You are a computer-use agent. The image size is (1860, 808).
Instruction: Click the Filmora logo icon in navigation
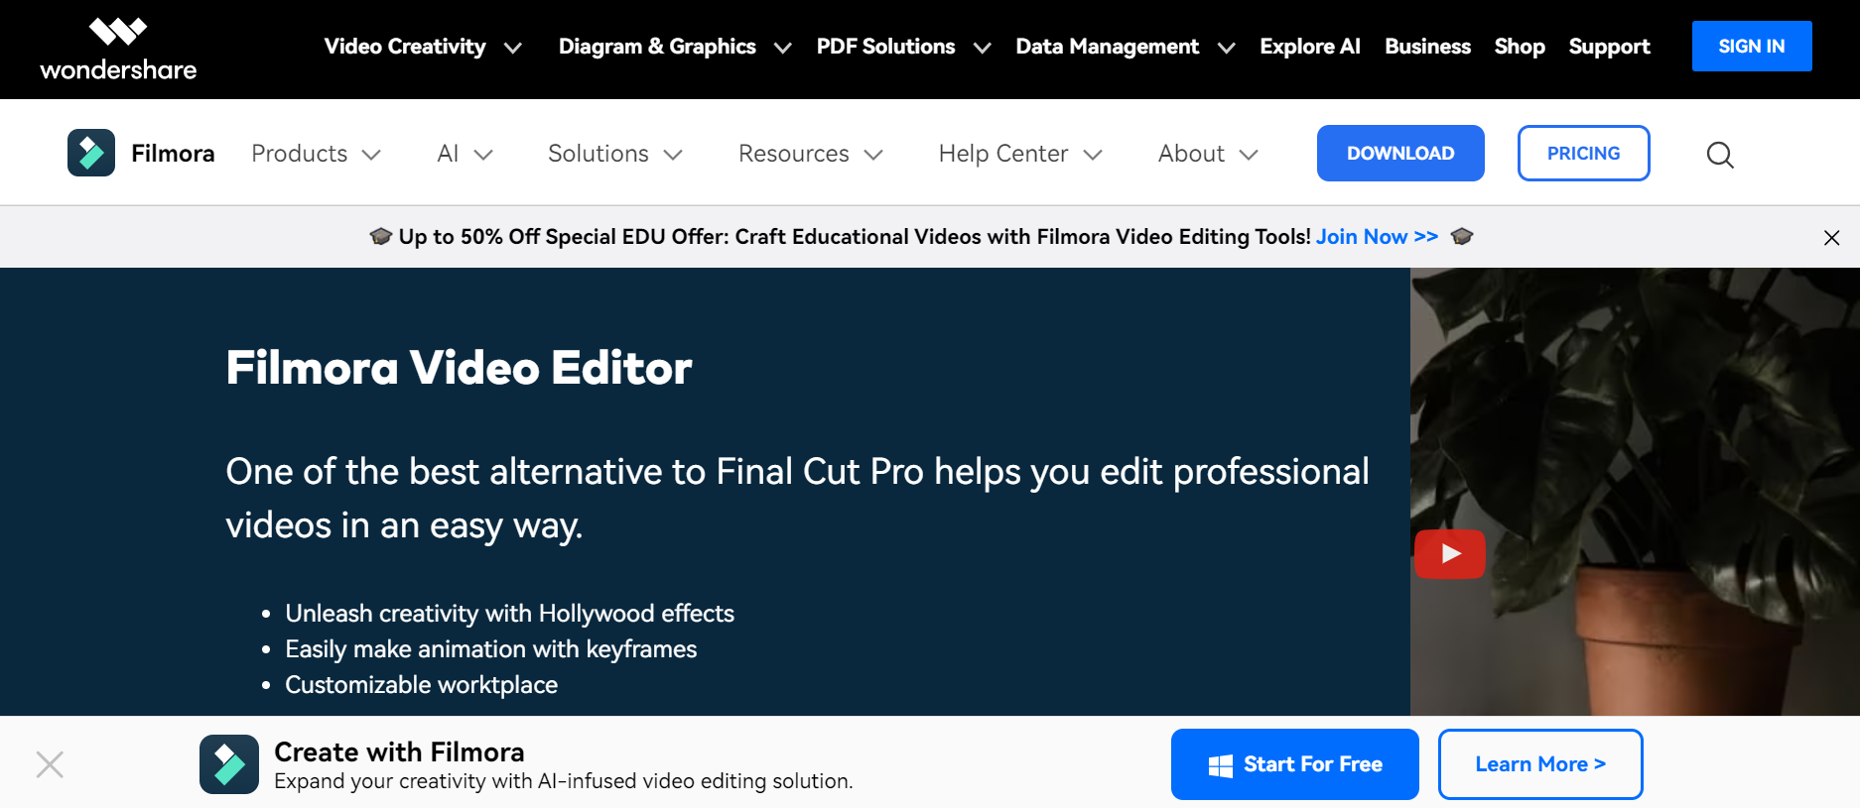[91, 153]
